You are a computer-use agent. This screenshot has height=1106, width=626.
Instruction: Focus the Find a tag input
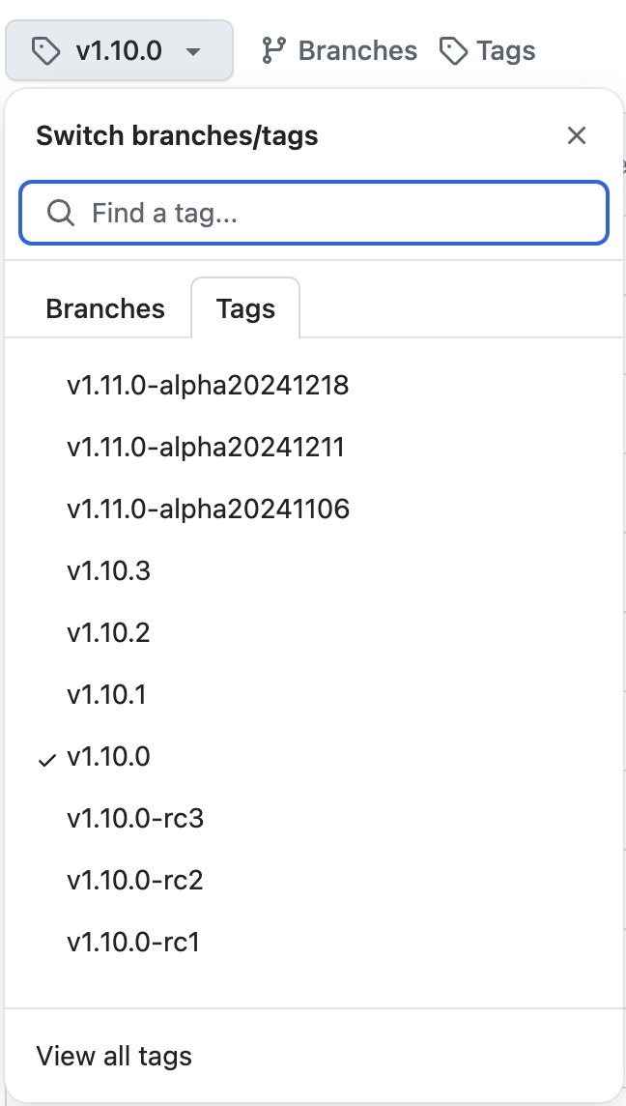[328, 213]
